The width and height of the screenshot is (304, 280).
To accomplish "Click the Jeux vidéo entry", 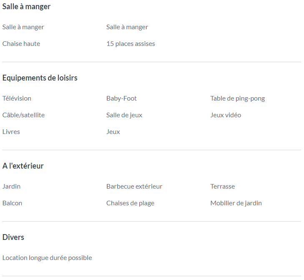I will click(x=226, y=115).
